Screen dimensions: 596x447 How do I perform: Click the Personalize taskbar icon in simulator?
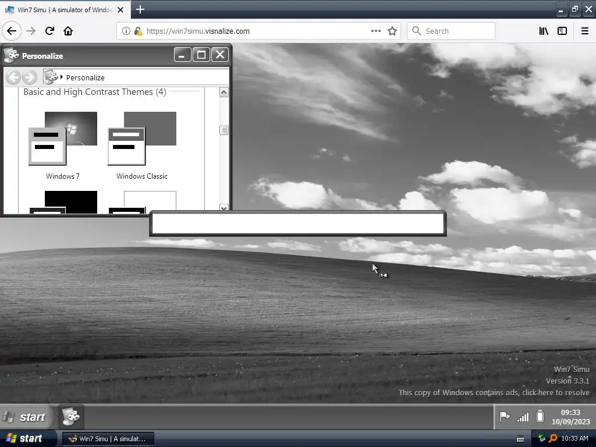(x=70, y=416)
